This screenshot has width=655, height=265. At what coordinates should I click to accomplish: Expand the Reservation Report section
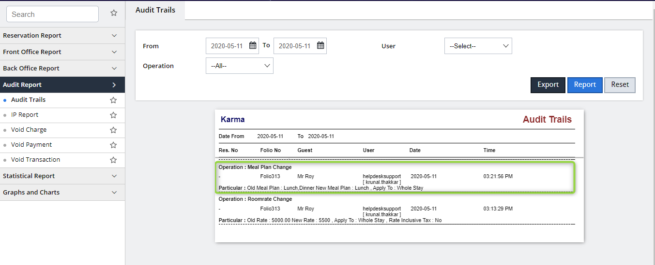point(62,36)
